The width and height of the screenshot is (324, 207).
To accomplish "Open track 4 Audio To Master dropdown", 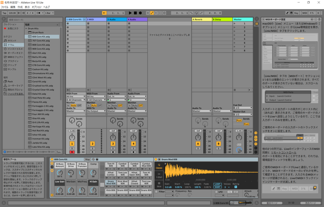I will [x=137, y=111].
